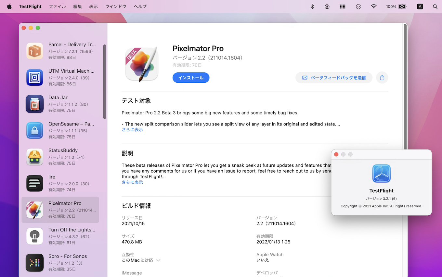Click release date value '2021/10/15'
Viewport: 442px width, 277px height.
click(x=133, y=223)
